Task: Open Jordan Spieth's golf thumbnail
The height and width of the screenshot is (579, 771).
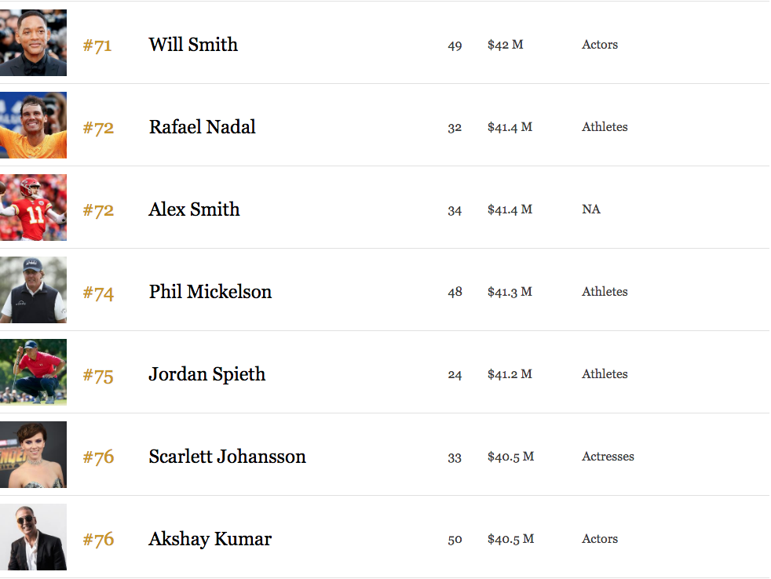Action: click(33, 372)
